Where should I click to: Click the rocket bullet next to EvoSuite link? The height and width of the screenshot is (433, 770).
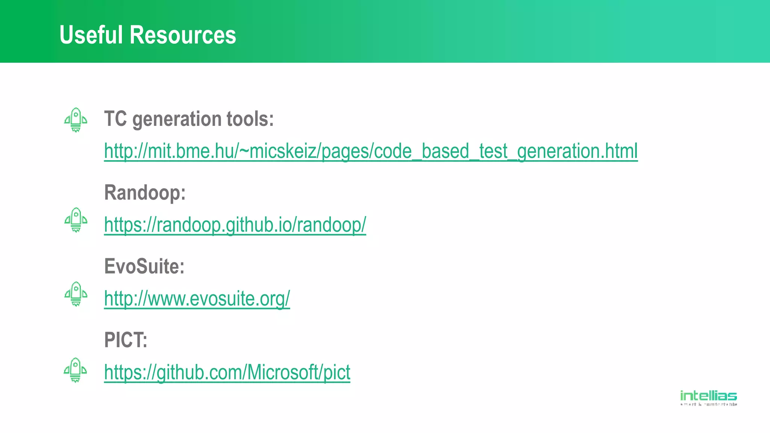pyautogui.click(x=76, y=294)
